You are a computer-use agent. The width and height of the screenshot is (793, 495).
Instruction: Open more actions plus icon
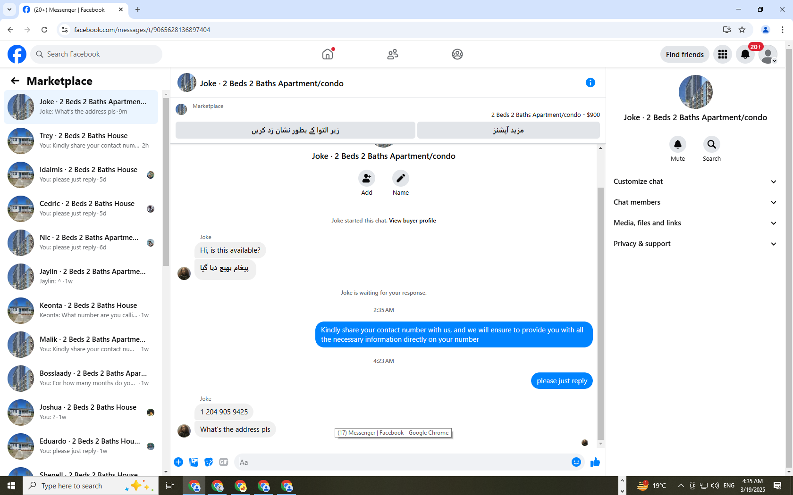coord(178,462)
